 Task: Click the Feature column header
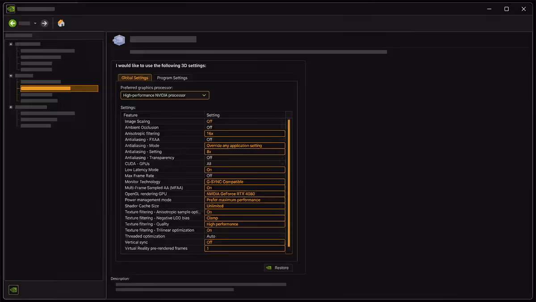pos(163,115)
